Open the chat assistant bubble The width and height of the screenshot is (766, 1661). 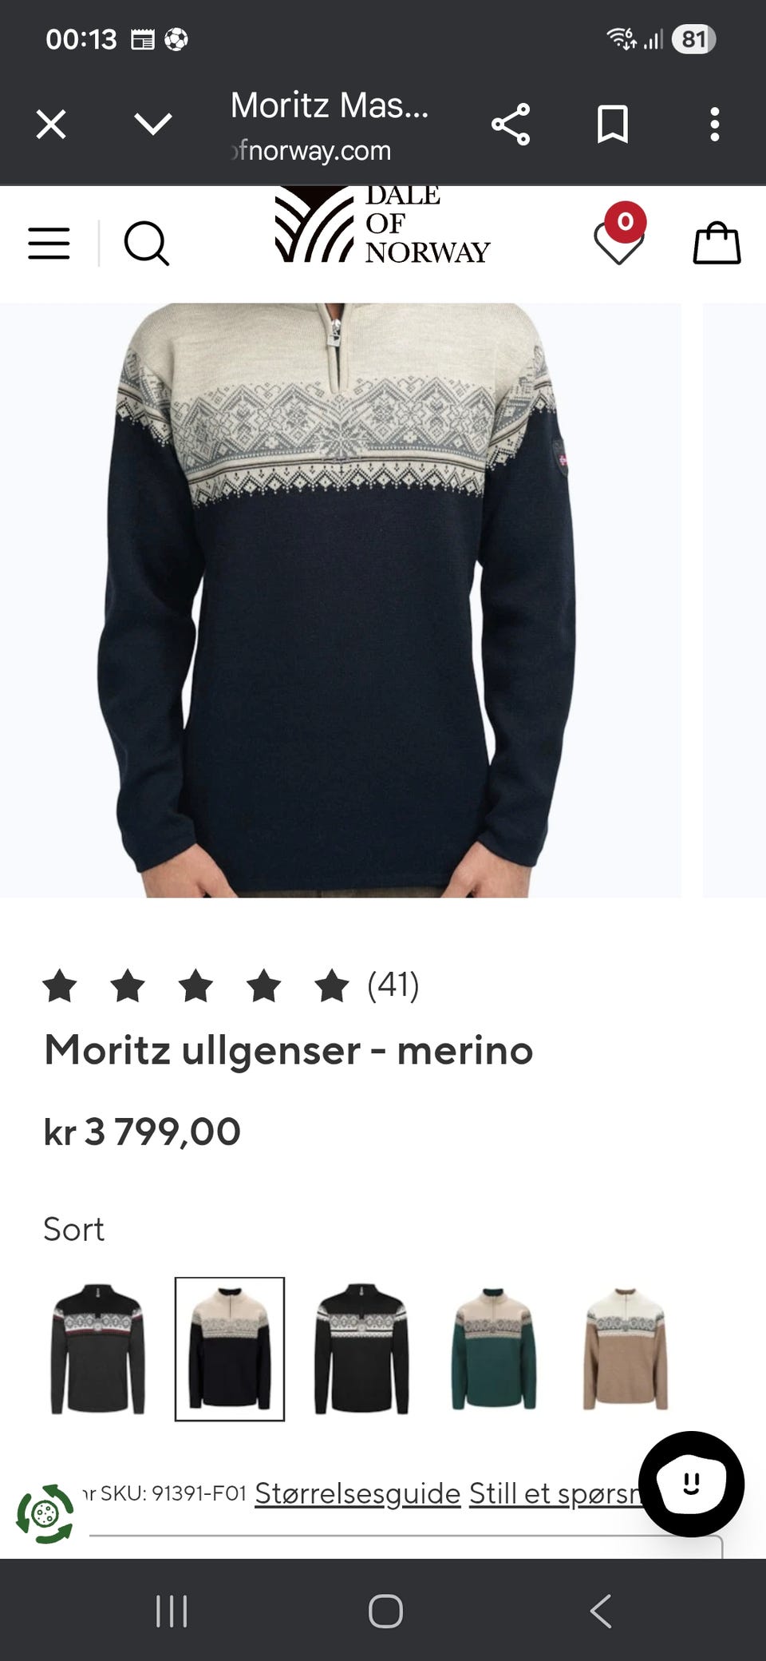pyautogui.click(x=691, y=1484)
